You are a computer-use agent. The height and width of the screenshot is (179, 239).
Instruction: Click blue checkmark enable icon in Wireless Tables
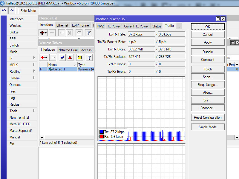pos(62,58)
